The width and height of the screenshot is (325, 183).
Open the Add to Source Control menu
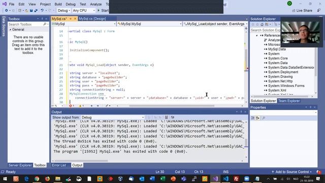(291, 172)
